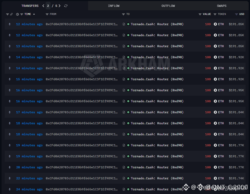Screen dimensions: 250x194
Task: Click contract document icon in 24 minutes row
Action: [x=124, y=189]
